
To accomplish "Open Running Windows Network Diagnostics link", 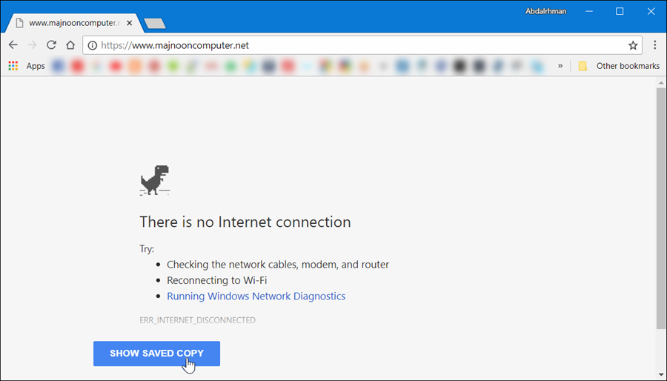I will coord(256,296).
